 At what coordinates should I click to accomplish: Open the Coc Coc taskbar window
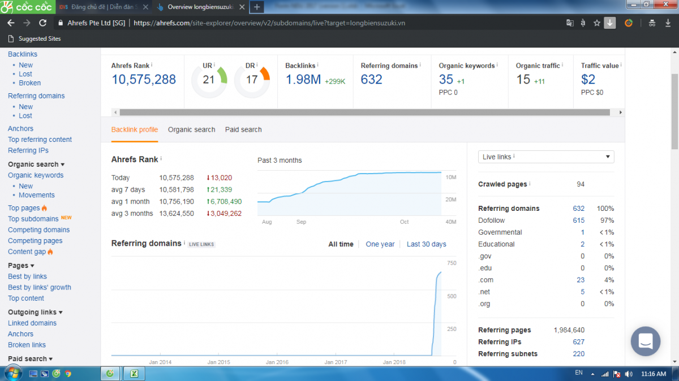tap(110, 374)
